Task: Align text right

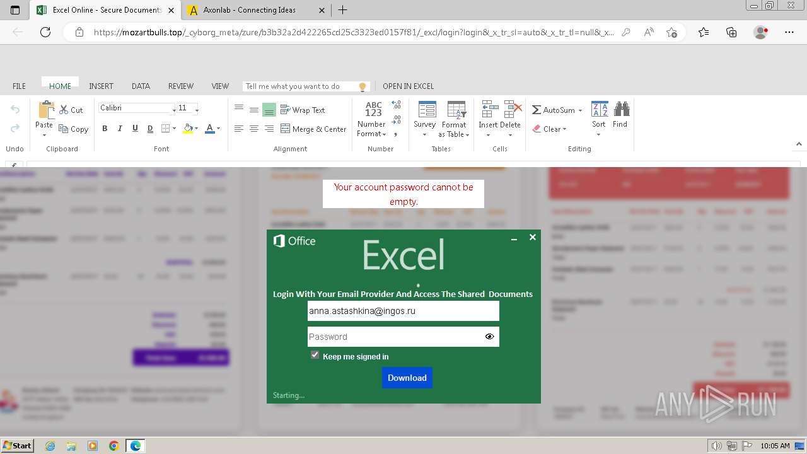Action: (269, 129)
